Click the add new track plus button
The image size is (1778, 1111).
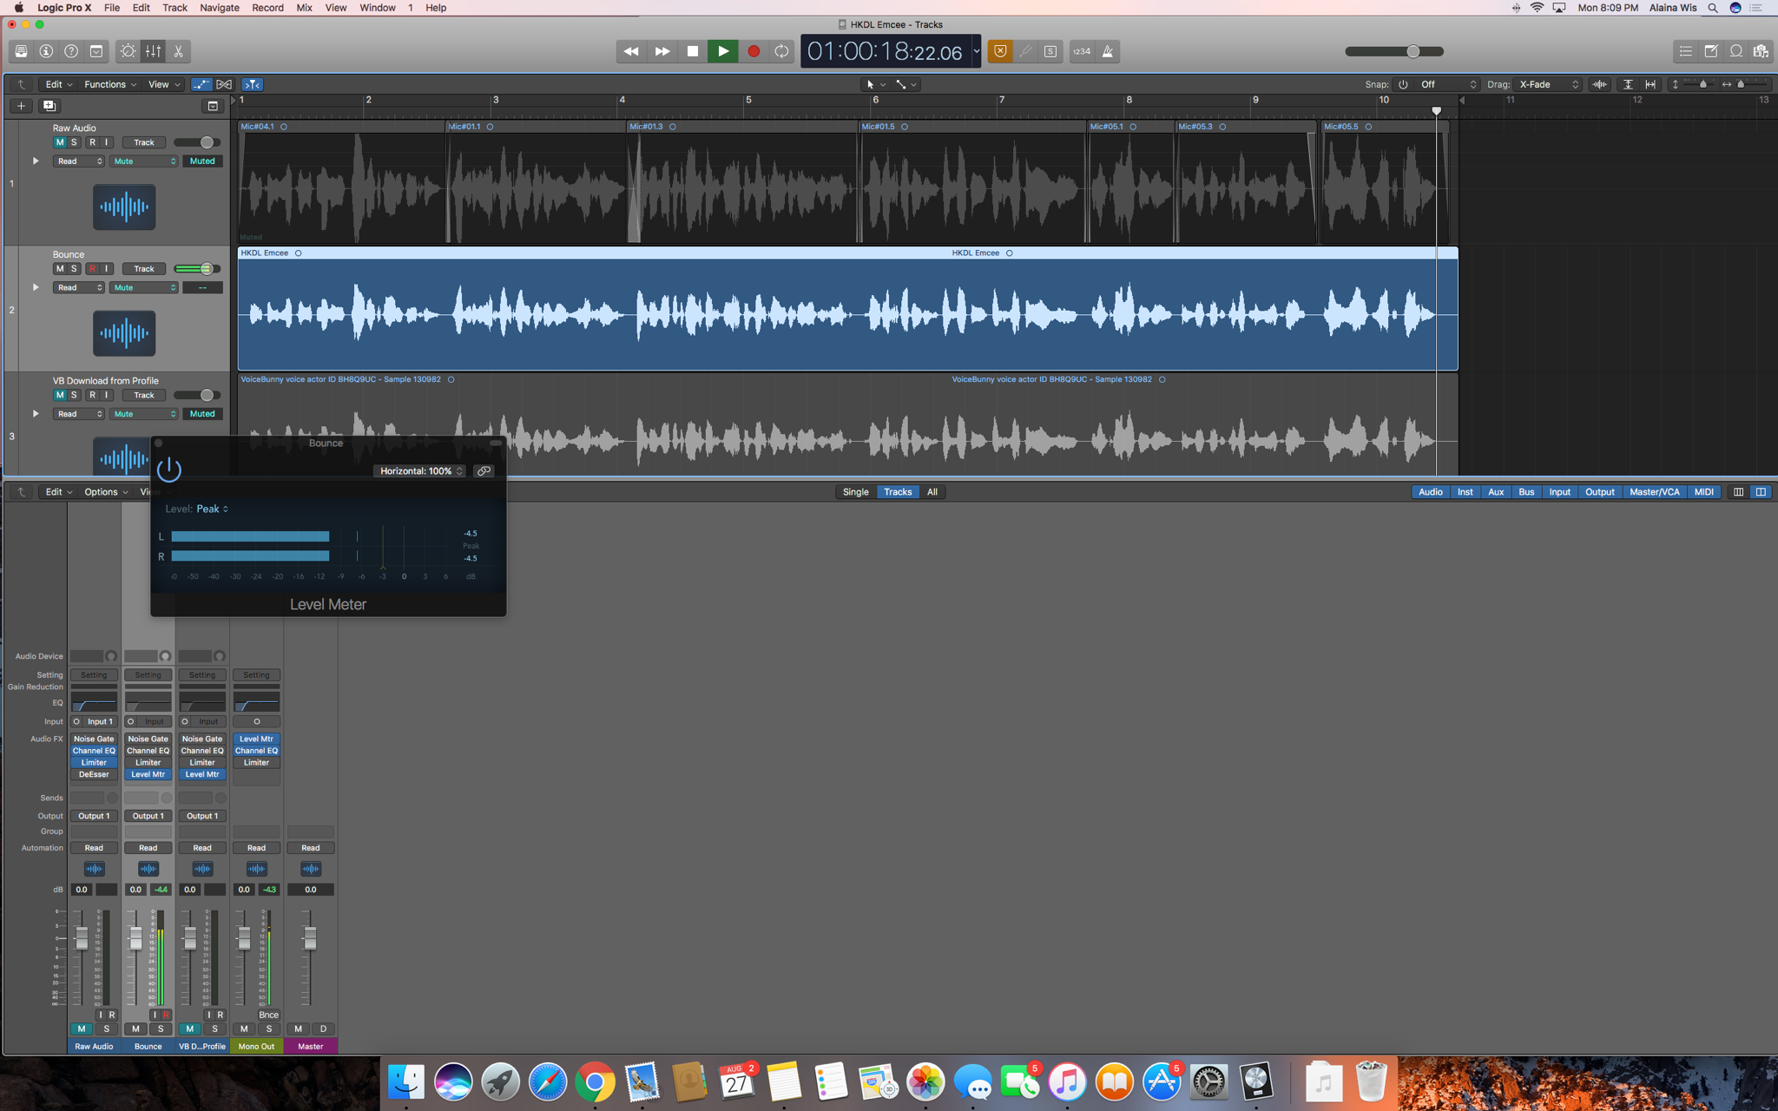pyautogui.click(x=21, y=106)
